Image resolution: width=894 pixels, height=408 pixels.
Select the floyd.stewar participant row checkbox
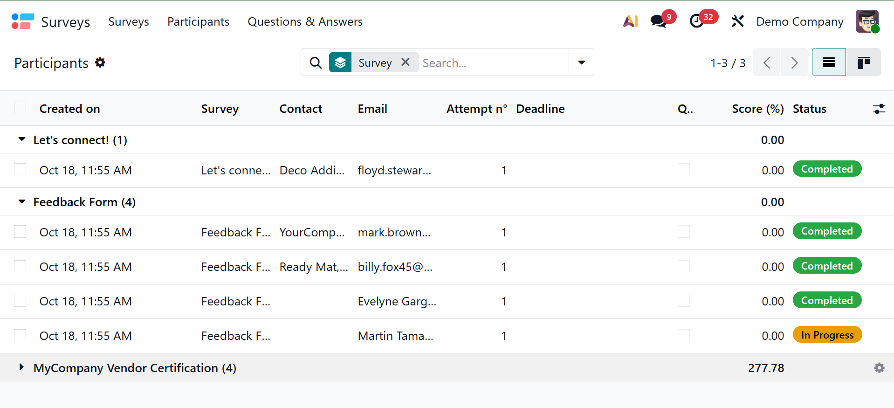pyautogui.click(x=20, y=169)
